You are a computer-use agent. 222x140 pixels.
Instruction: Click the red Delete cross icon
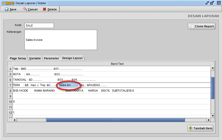[x=45, y=9]
